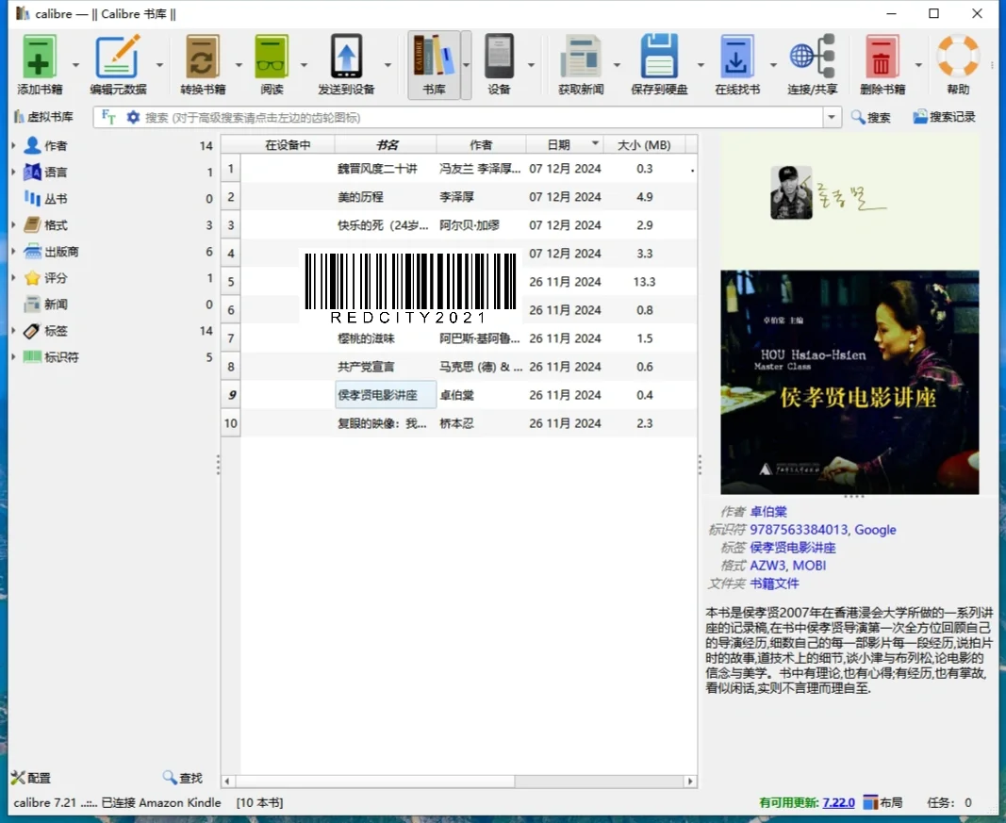This screenshot has height=823, width=1006.
Task: Click the Identifiers (标识符) category icon
Action: [x=32, y=357]
